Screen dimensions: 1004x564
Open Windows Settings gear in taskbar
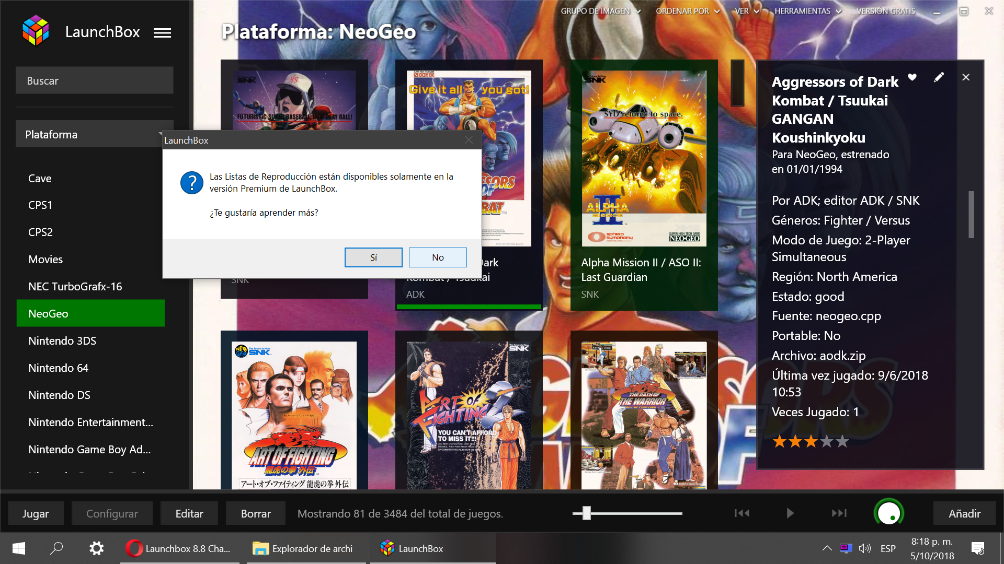click(96, 548)
